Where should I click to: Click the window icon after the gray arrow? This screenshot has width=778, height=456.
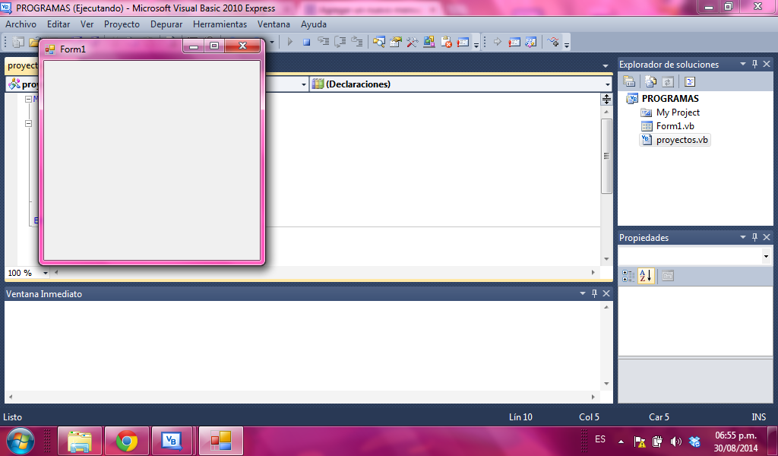tap(514, 42)
